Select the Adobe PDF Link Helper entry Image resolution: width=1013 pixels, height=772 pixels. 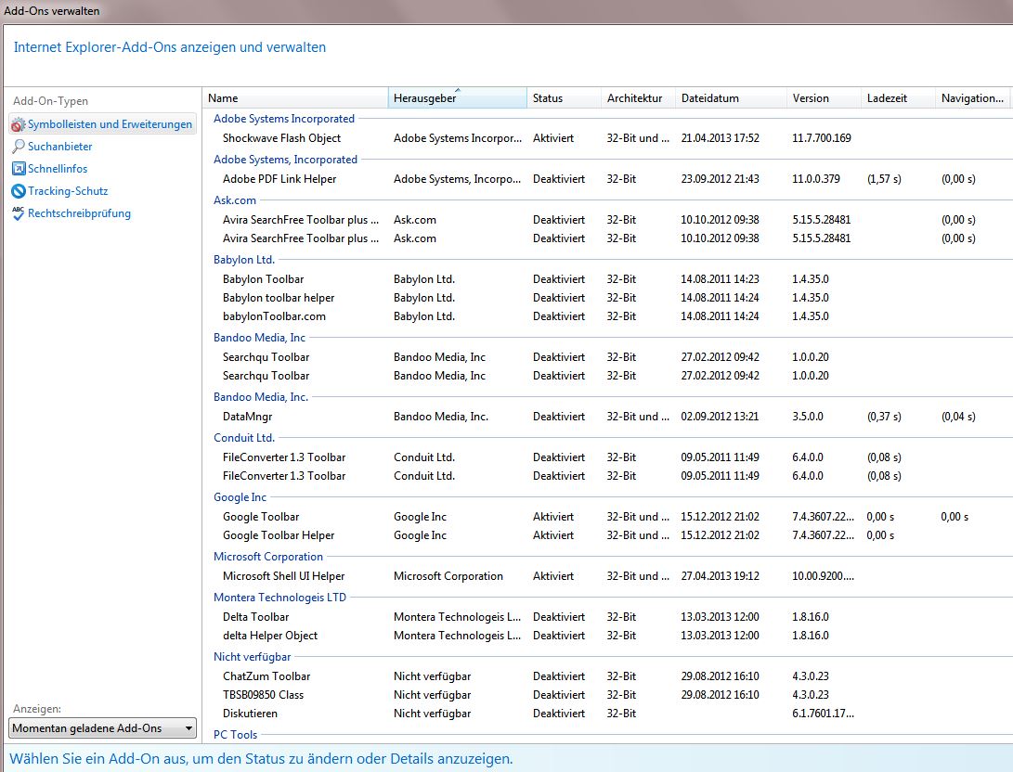[x=607, y=179]
